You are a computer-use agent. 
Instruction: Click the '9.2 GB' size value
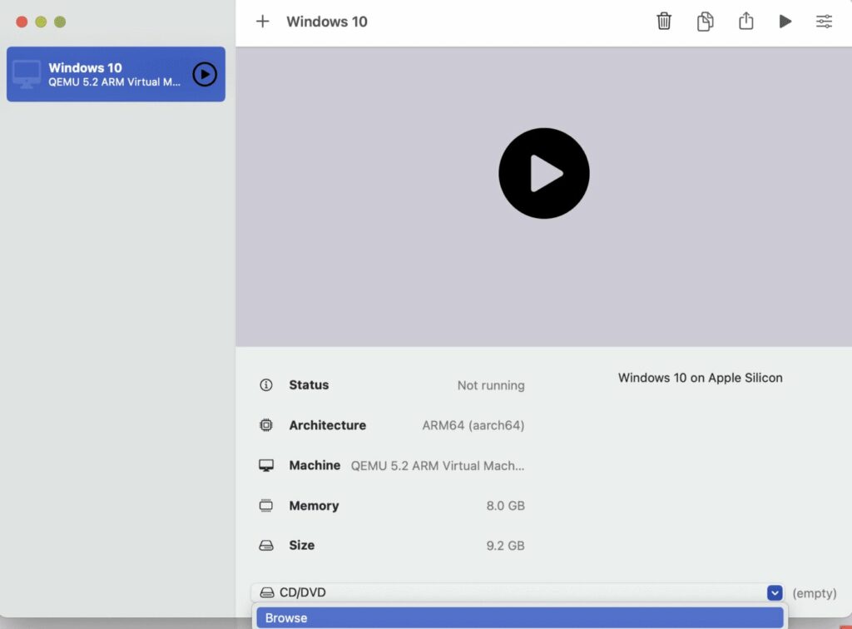click(x=505, y=545)
